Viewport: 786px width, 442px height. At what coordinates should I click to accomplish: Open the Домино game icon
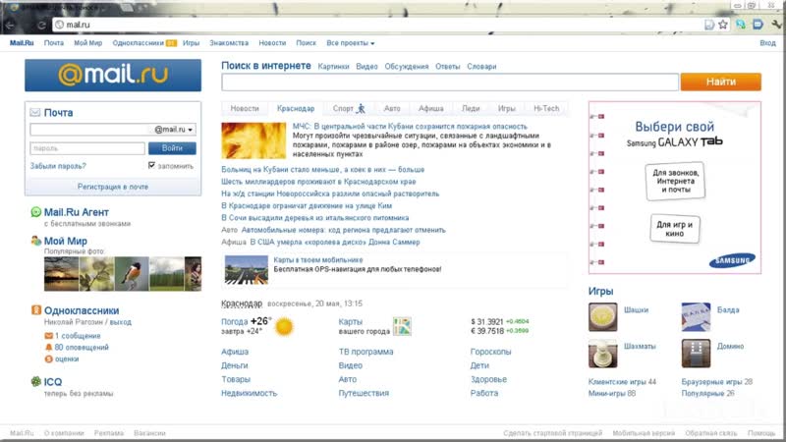point(696,354)
